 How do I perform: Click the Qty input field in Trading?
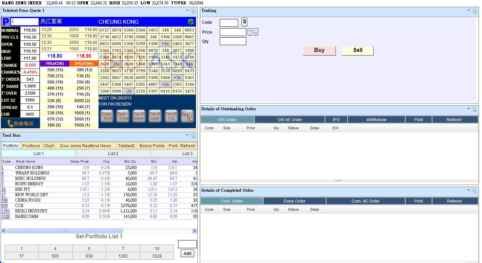233,41
